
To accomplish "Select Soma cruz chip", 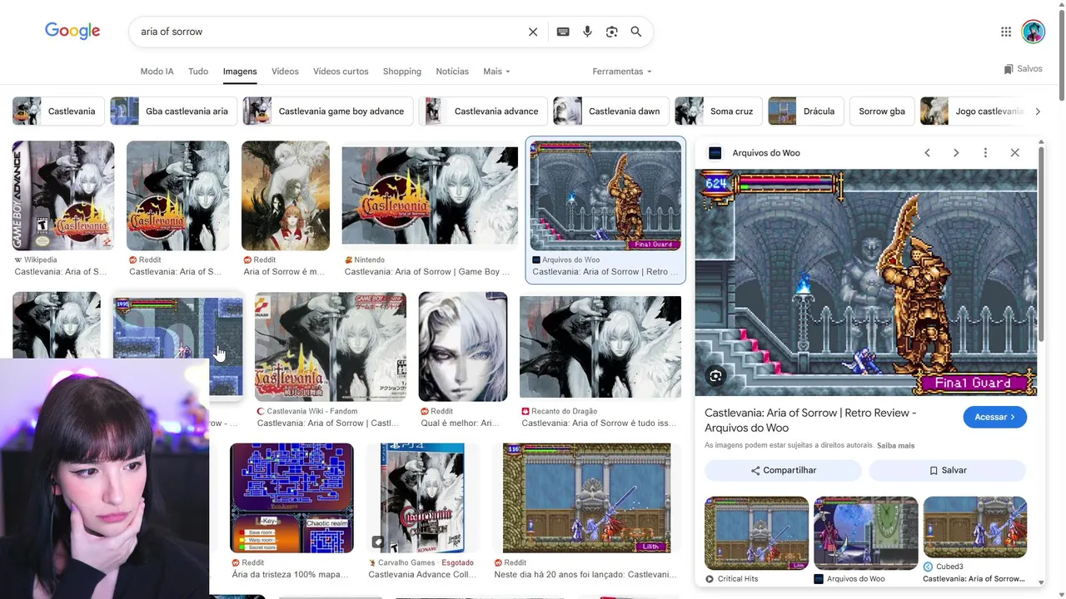I will click(719, 111).
